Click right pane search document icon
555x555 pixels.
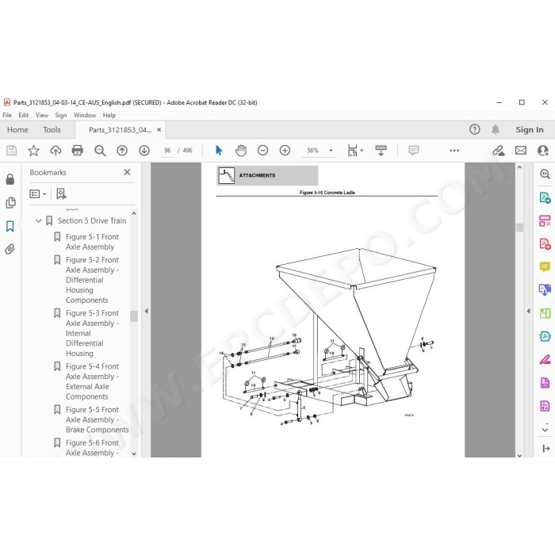tap(545, 174)
